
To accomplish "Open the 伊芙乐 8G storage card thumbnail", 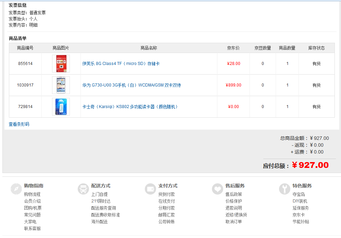I will tap(61, 64).
